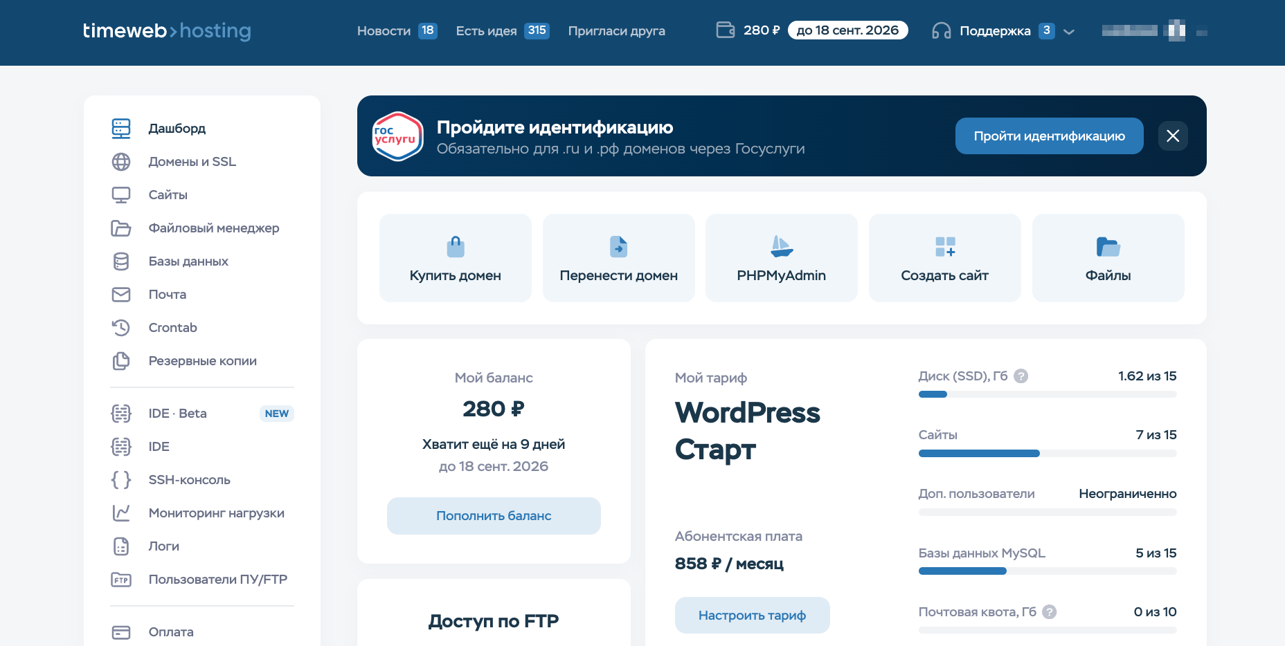Click the WordPress Старт tariff name
Image resolution: width=1285 pixels, height=646 pixels.
[x=747, y=430]
